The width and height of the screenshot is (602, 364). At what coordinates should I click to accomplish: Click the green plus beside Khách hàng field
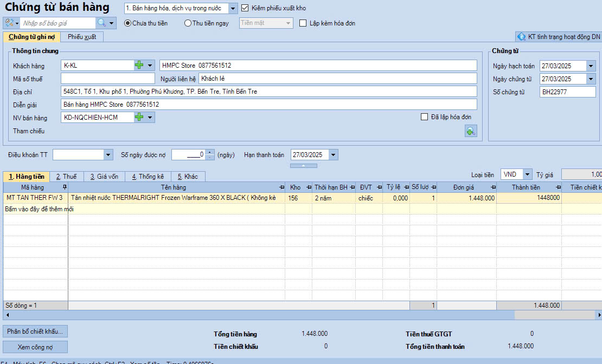pos(139,66)
